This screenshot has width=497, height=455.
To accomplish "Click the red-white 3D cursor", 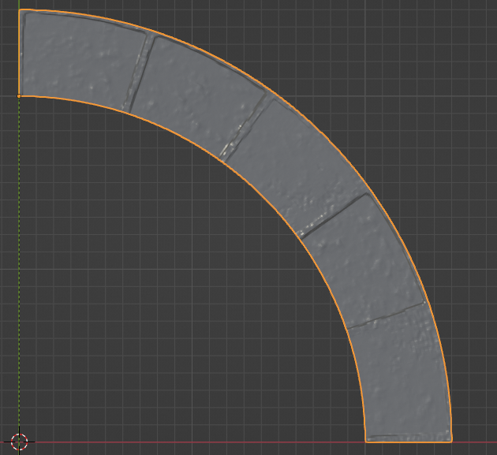I will point(19,441).
